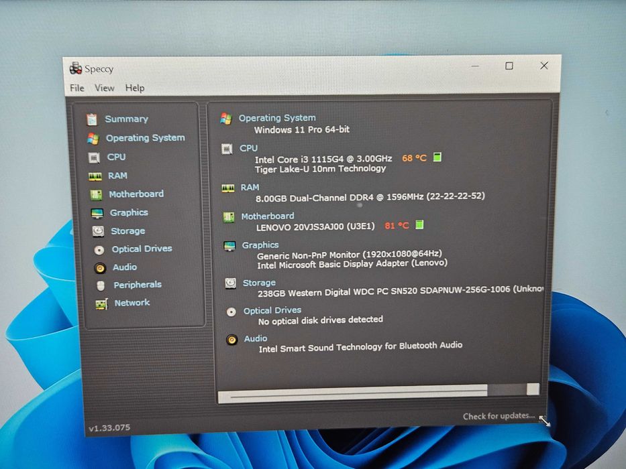This screenshot has height=469, width=626.
Task: Go to Operating System section in sidebar
Action: click(x=146, y=138)
